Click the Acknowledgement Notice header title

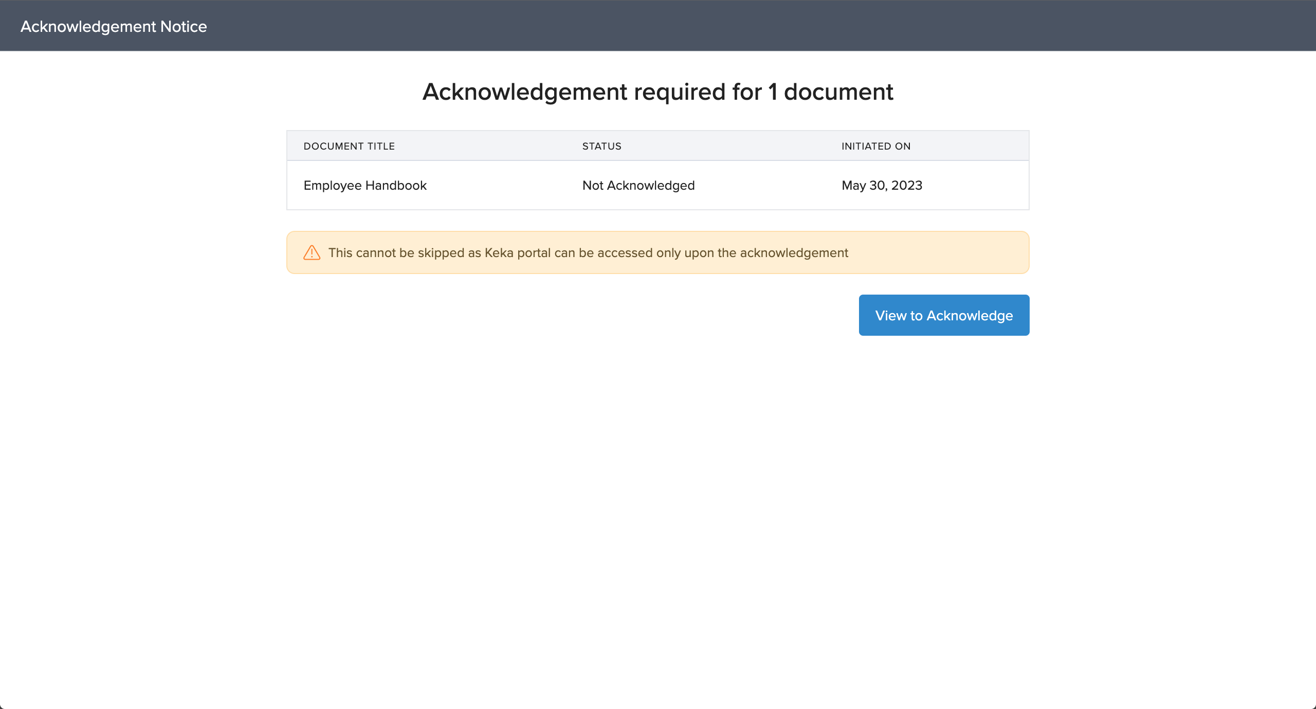[x=114, y=26]
